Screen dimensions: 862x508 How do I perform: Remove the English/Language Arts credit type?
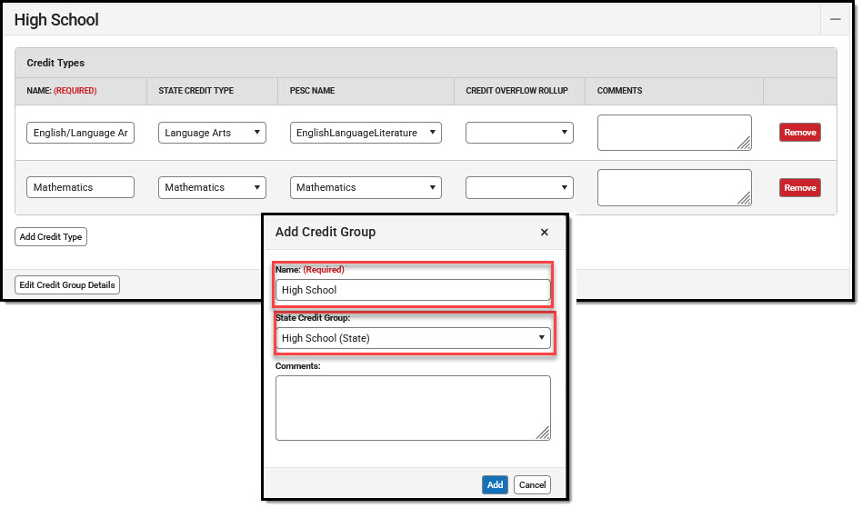coord(800,133)
